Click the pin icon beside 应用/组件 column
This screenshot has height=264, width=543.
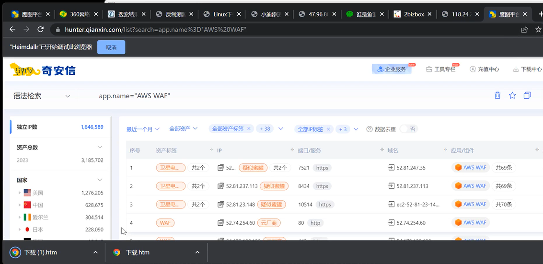click(537, 150)
